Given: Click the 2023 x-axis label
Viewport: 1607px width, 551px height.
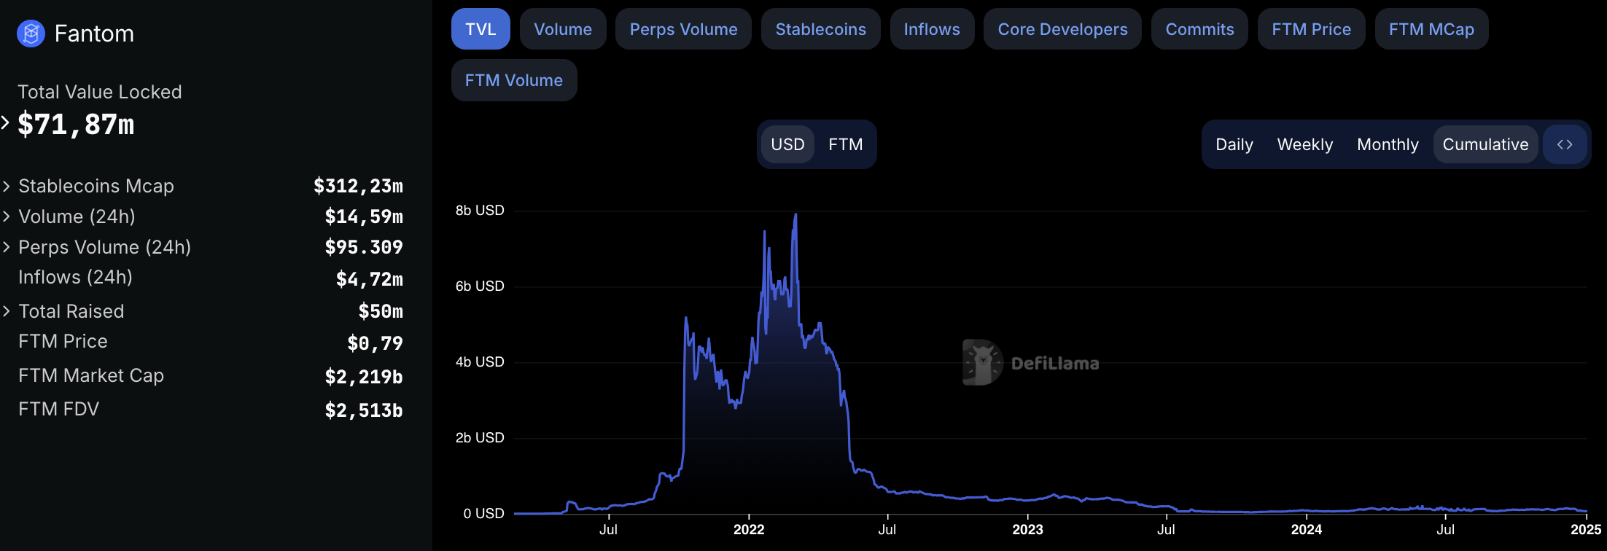Looking at the screenshot, I should point(1027,530).
